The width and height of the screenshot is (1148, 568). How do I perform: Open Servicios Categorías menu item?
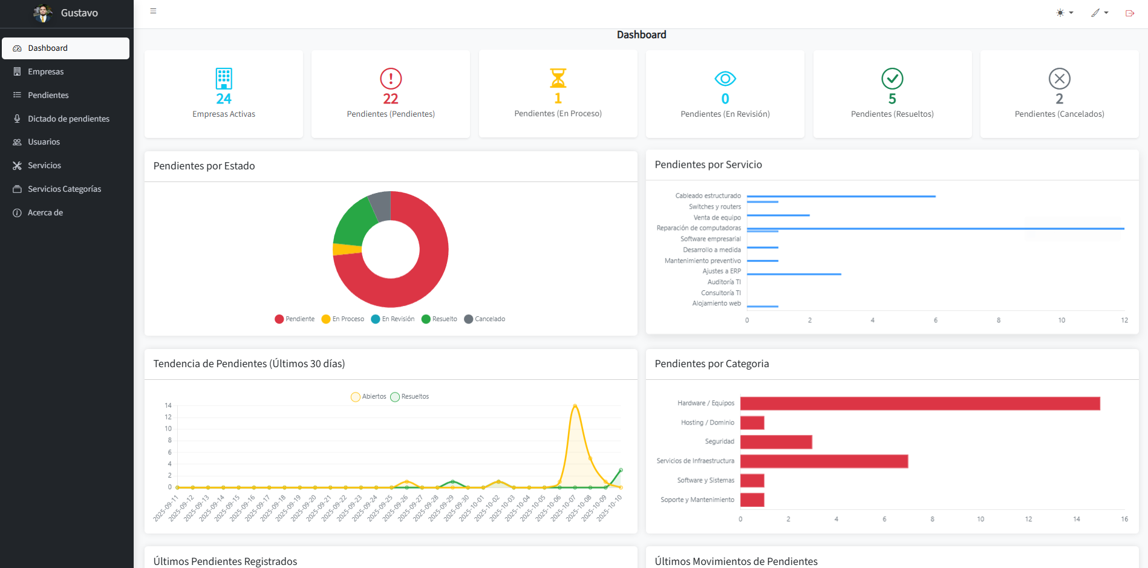pos(64,189)
